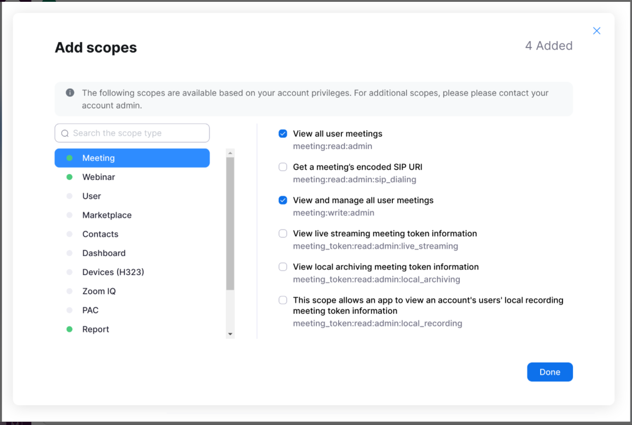632x425 pixels.
Task: Select the Contacts scope category
Action: (x=132, y=234)
